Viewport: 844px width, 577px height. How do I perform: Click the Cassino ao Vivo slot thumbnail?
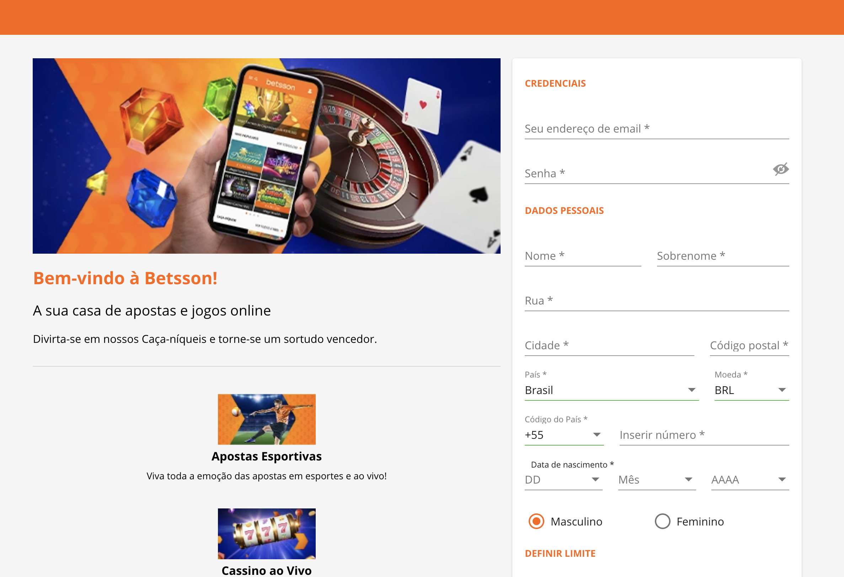pos(267,533)
